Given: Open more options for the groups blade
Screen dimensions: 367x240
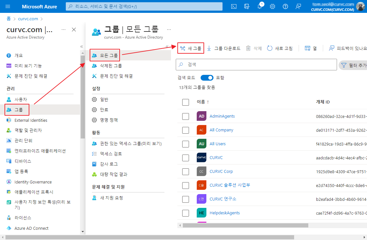Looking at the screenshot, I should [169, 30].
